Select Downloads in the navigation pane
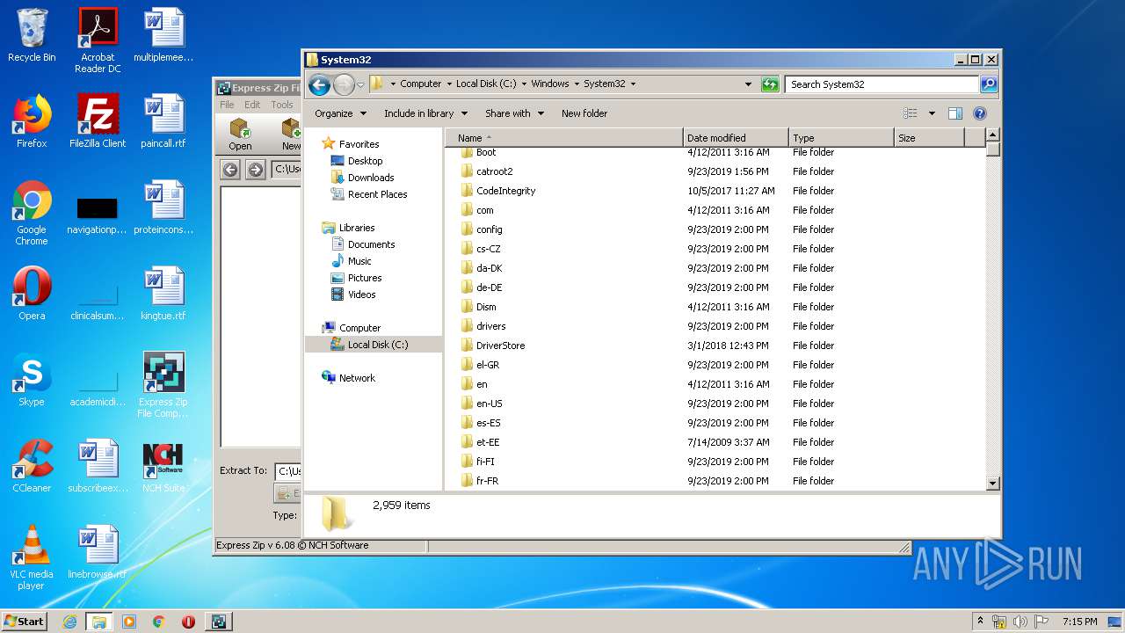Image resolution: width=1125 pixels, height=633 pixels. (x=370, y=178)
